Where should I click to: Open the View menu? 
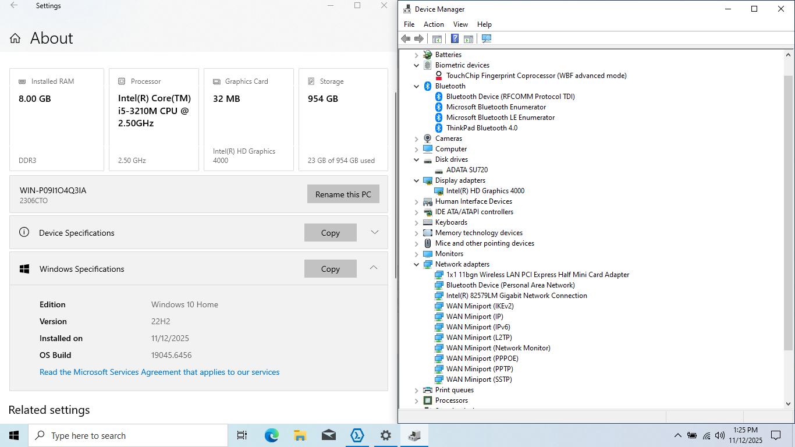click(460, 24)
